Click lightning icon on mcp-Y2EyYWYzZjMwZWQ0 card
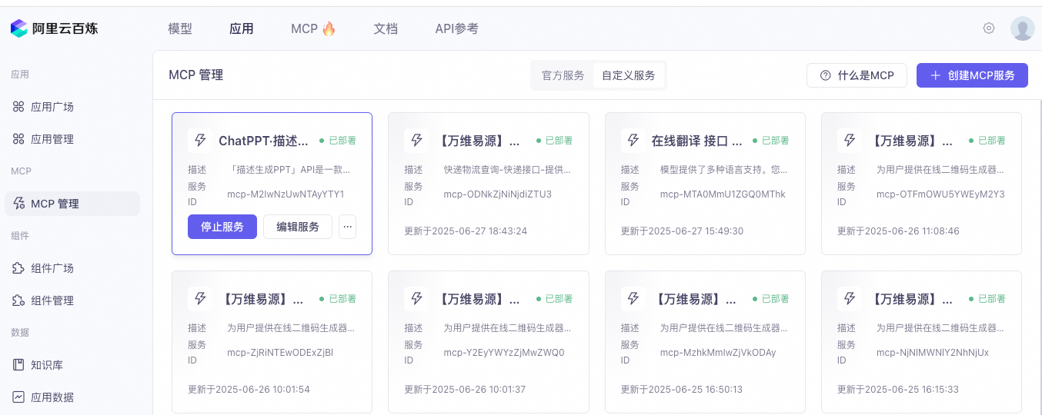The width and height of the screenshot is (1042, 415). (416, 299)
